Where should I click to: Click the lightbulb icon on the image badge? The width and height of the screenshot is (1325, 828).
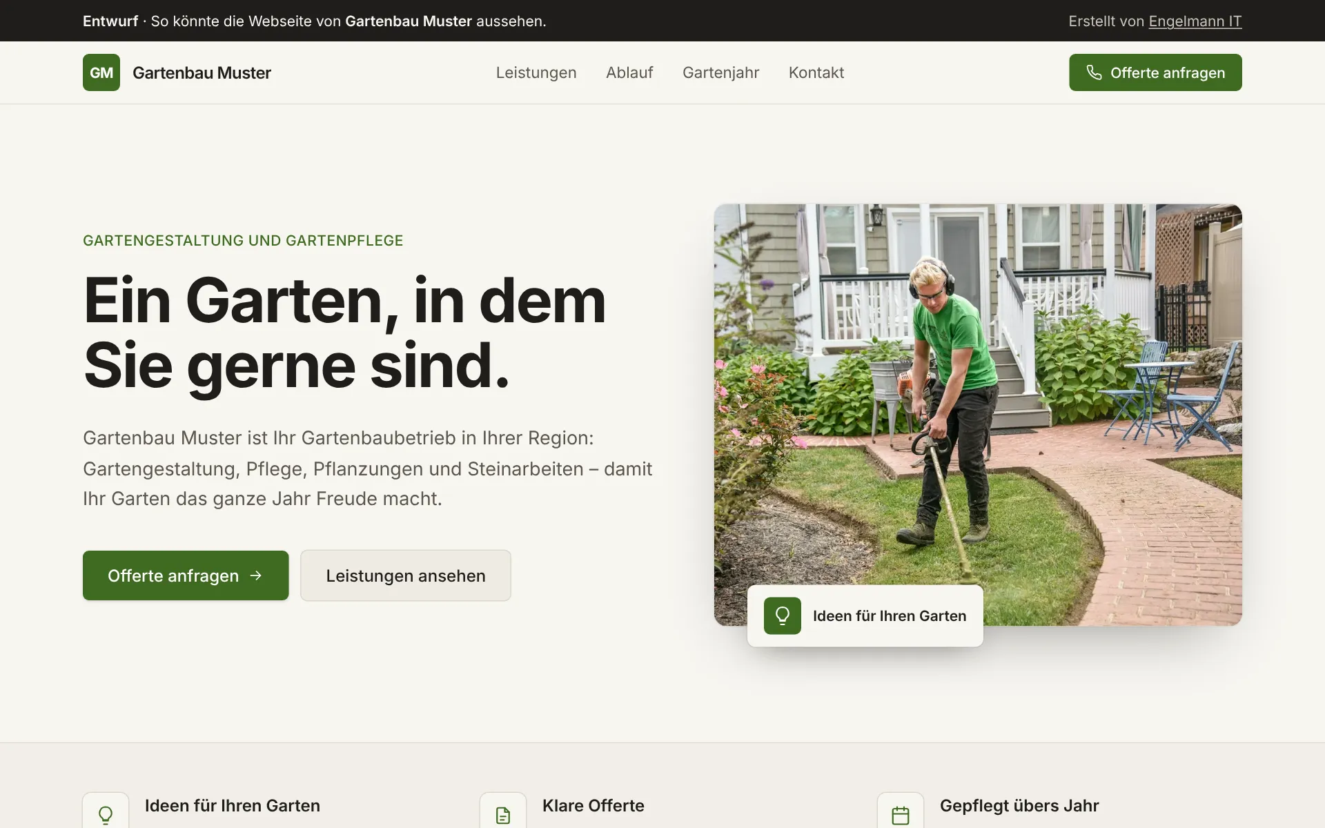tap(783, 615)
